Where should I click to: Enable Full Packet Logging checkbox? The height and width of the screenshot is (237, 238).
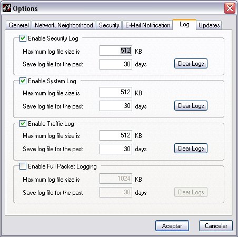23,166
